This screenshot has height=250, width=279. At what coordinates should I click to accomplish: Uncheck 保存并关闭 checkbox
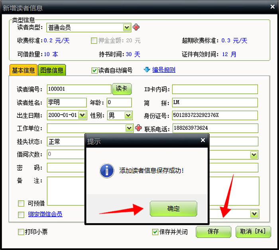pos(155,232)
